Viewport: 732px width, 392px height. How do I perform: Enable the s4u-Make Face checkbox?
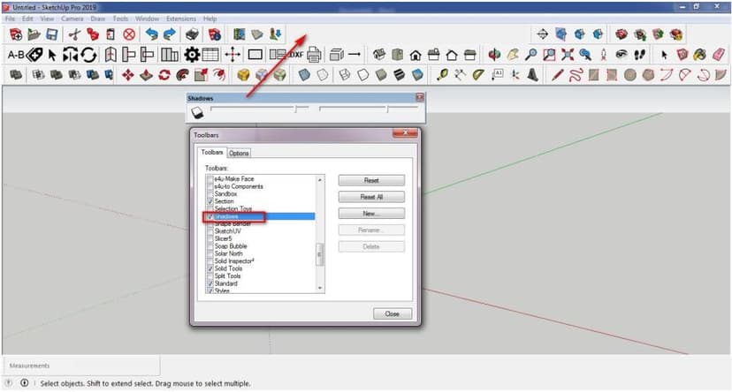210,179
